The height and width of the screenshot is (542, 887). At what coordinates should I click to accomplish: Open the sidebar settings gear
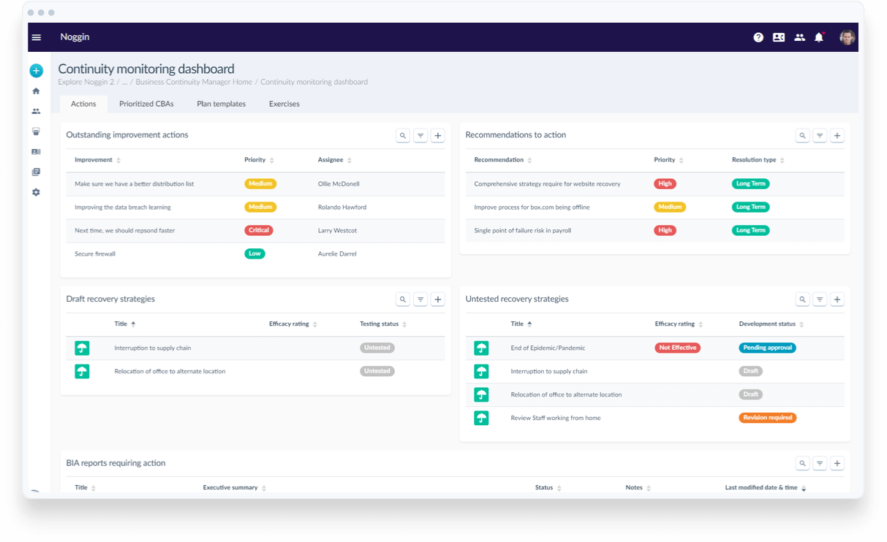coord(36,192)
